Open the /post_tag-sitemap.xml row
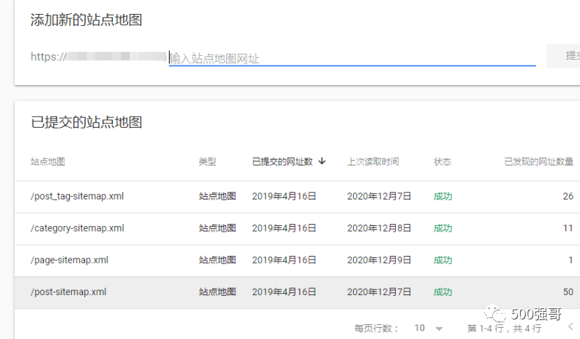Viewport: 580px width, 339px height. tap(297, 197)
